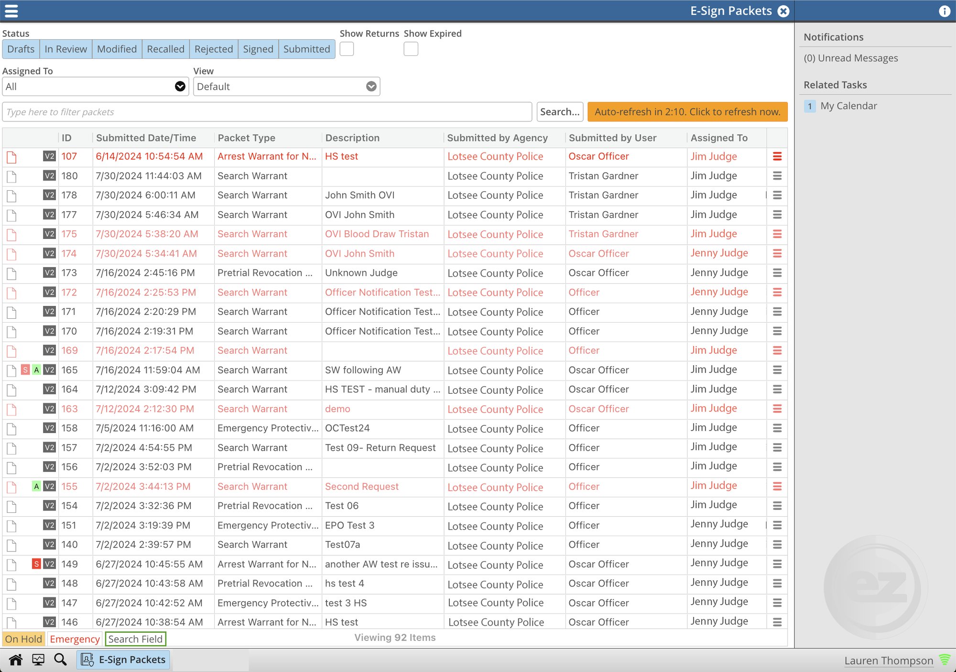This screenshot has width=956, height=672.
Task: Click the On Hold legend swatch
Action: tap(23, 639)
